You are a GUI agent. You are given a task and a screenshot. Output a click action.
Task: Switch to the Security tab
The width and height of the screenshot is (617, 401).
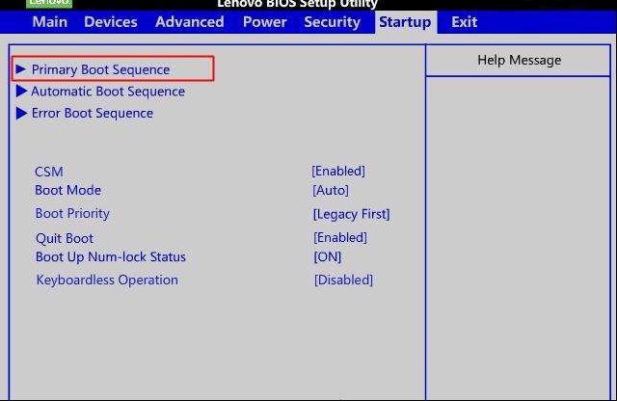(x=332, y=22)
